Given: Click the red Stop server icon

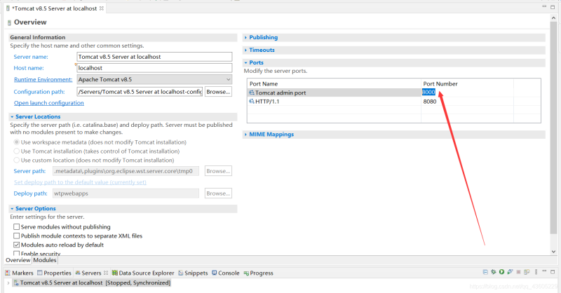Looking at the screenshot, I should (x=518, y=272).
